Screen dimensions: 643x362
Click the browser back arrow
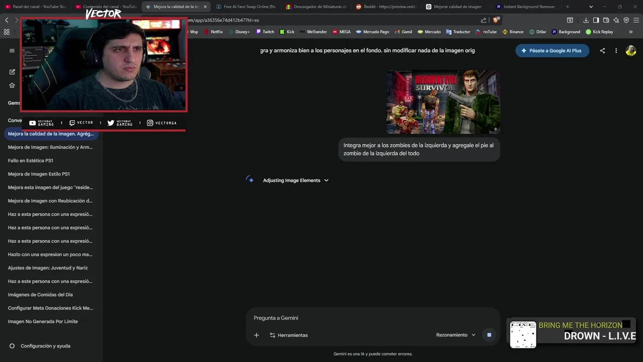[x=7, y=20]
